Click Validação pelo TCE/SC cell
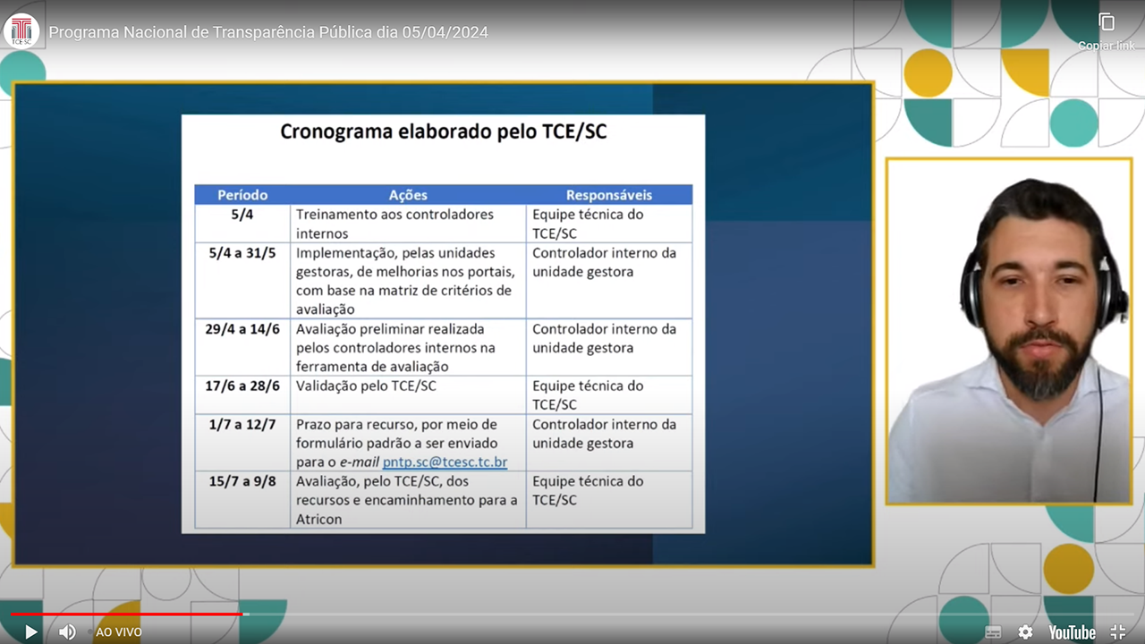 (408, 394)
